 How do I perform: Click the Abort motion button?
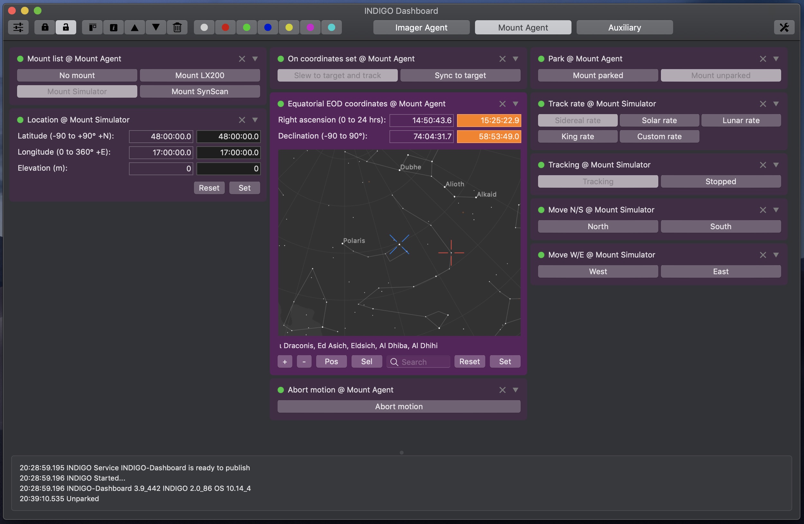coord(398,407)
